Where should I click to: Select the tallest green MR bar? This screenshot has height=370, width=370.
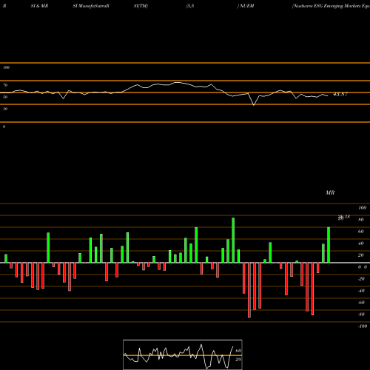click(233, 240)
